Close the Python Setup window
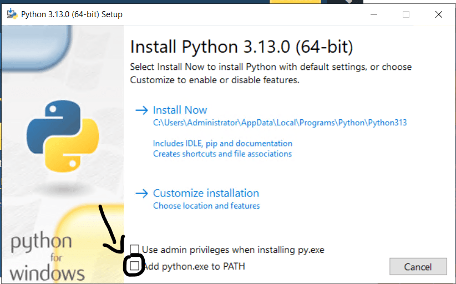This screenshot has height=284, width=456. pyautogui.click(x=439, y=14)
